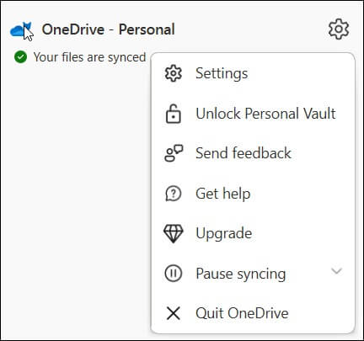Click the pause circle icon
Screen dimensions: 364x341
tap(174, 274)
